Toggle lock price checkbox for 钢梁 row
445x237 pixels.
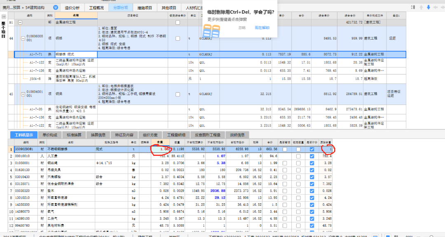click(178, 94)
